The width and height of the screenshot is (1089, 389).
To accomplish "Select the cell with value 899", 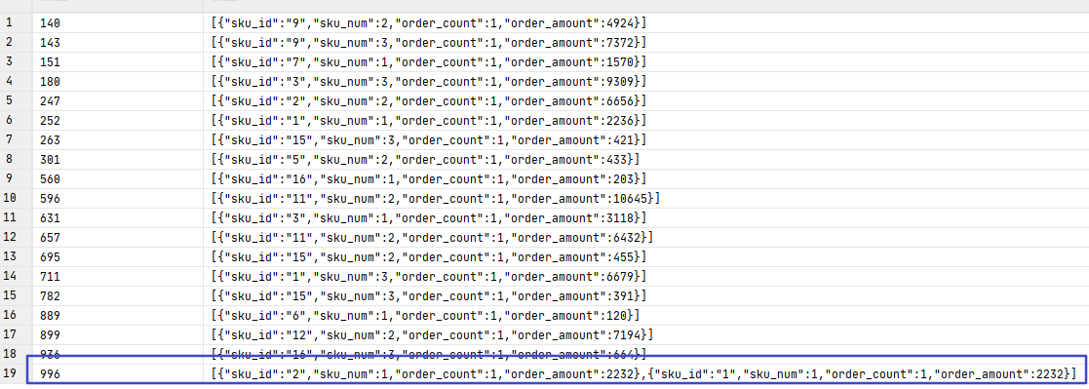I will pyautogui.click(x=117, y=334).
